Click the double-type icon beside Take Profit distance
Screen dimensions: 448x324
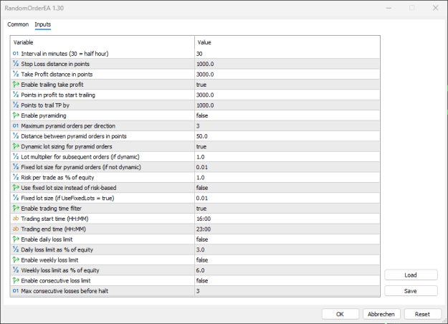pyautogui.click(x=16, y=74)
